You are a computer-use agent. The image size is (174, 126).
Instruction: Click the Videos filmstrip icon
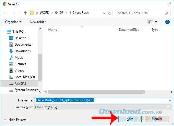coord(11,71)
